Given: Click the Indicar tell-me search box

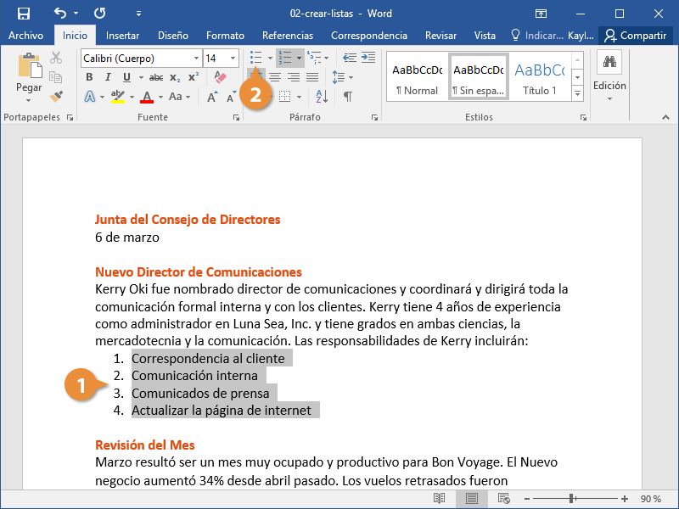Looking at the screenshot, I should tap(537, 36).
